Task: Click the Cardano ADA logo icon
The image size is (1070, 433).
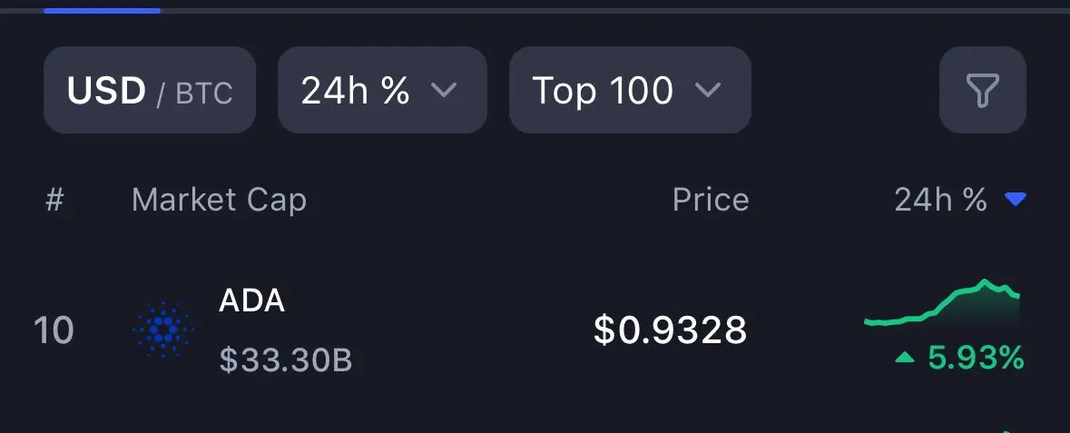Action: [x=163, y=330]
